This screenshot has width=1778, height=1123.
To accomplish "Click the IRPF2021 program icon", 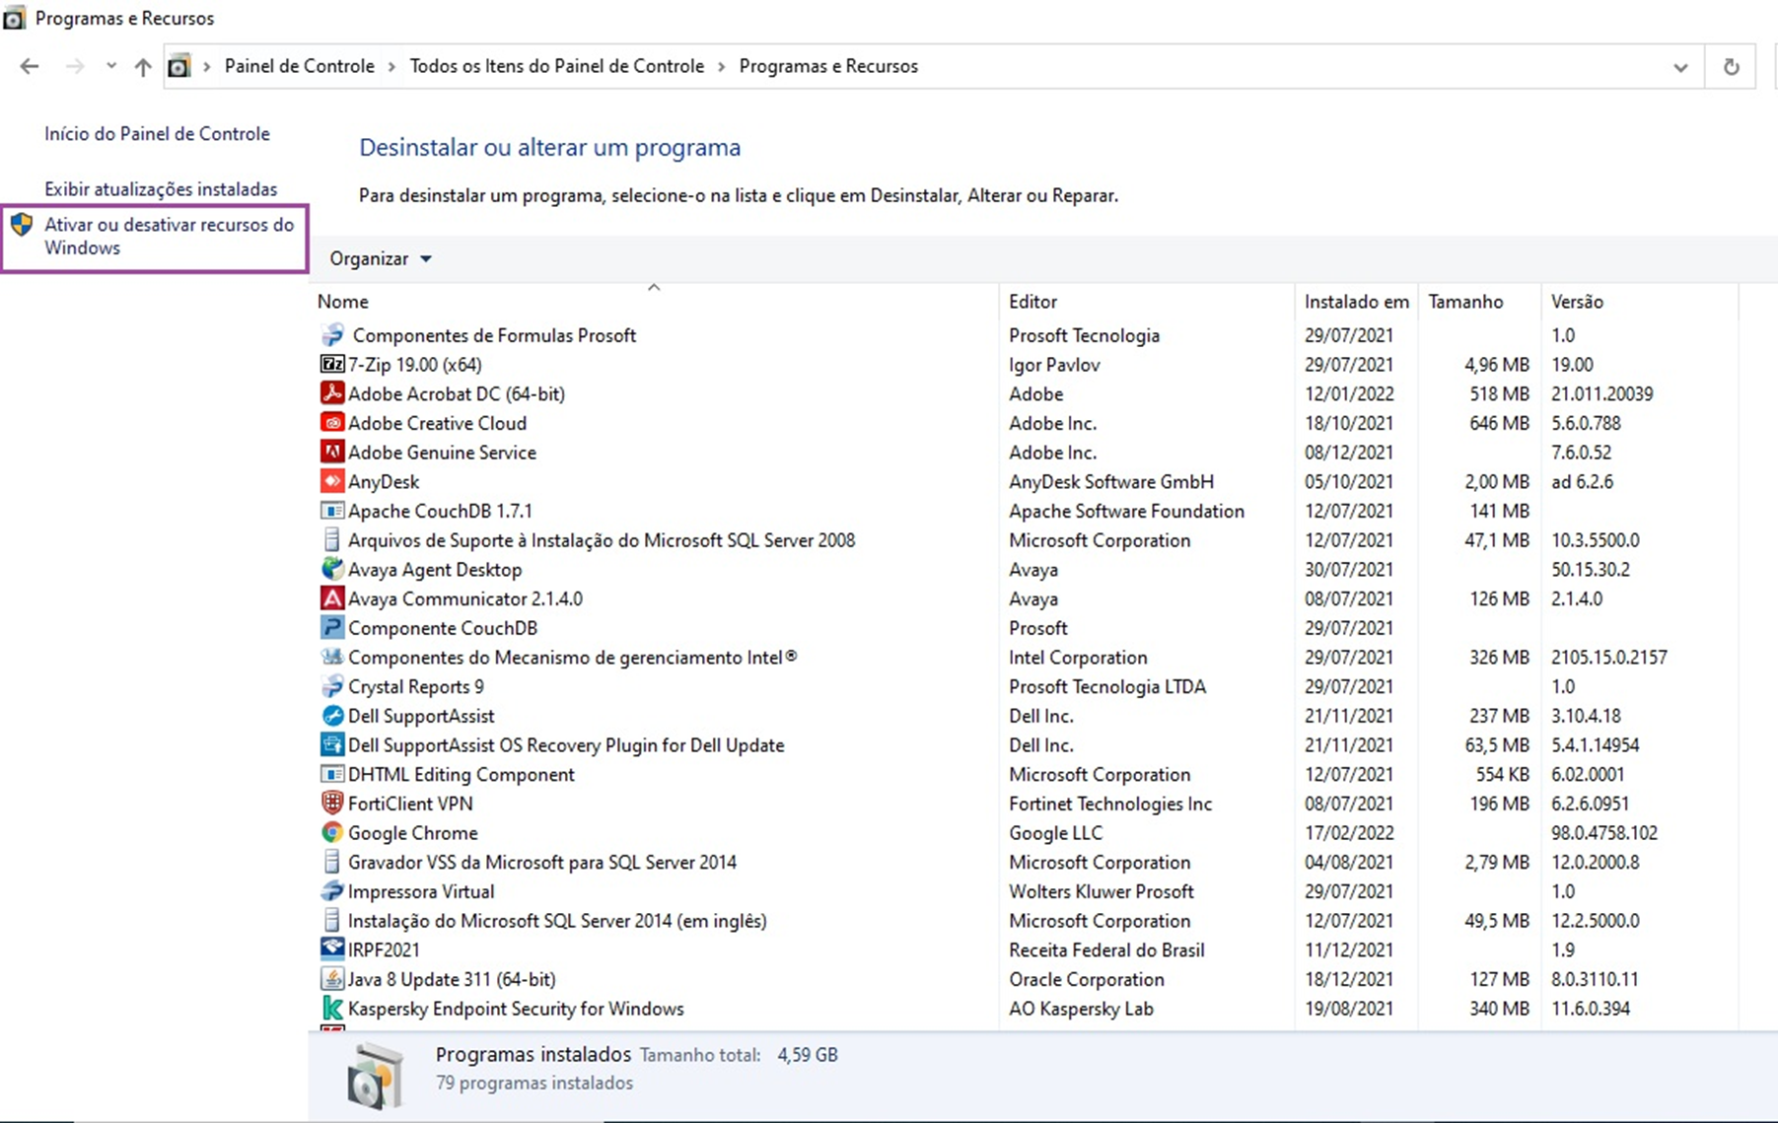I will [x=332, y=950].
